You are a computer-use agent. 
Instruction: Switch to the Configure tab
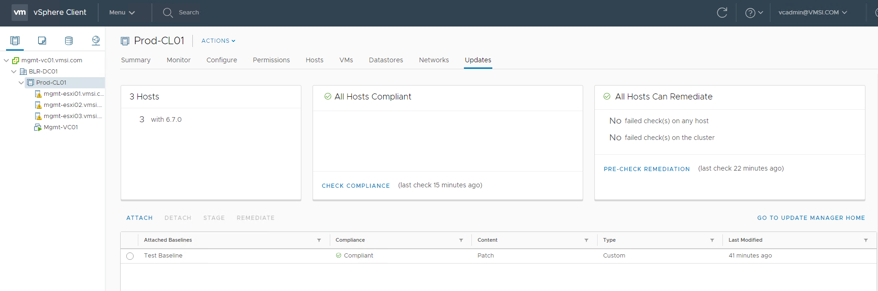tap(222, 60)
